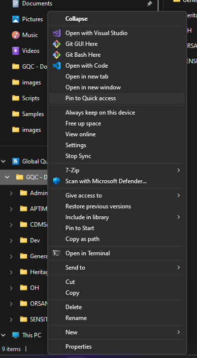Click the Samples folder icon
The image size is (197, 358).
point(16,114)
